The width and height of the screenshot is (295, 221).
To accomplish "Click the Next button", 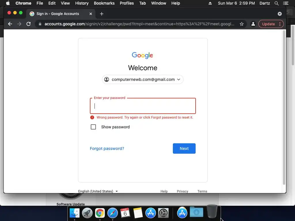I will (184, 148).
